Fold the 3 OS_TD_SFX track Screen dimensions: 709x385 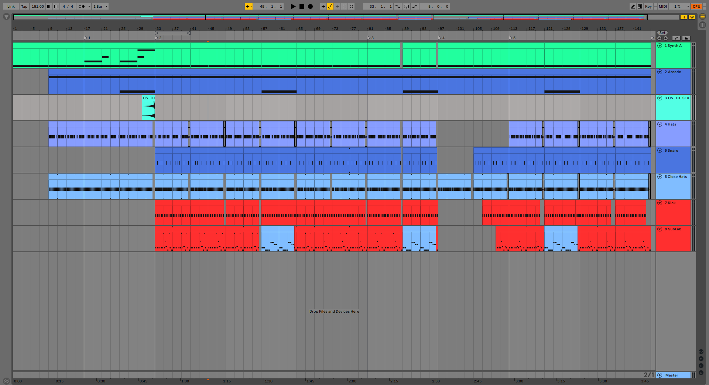(x=660, y=98)
